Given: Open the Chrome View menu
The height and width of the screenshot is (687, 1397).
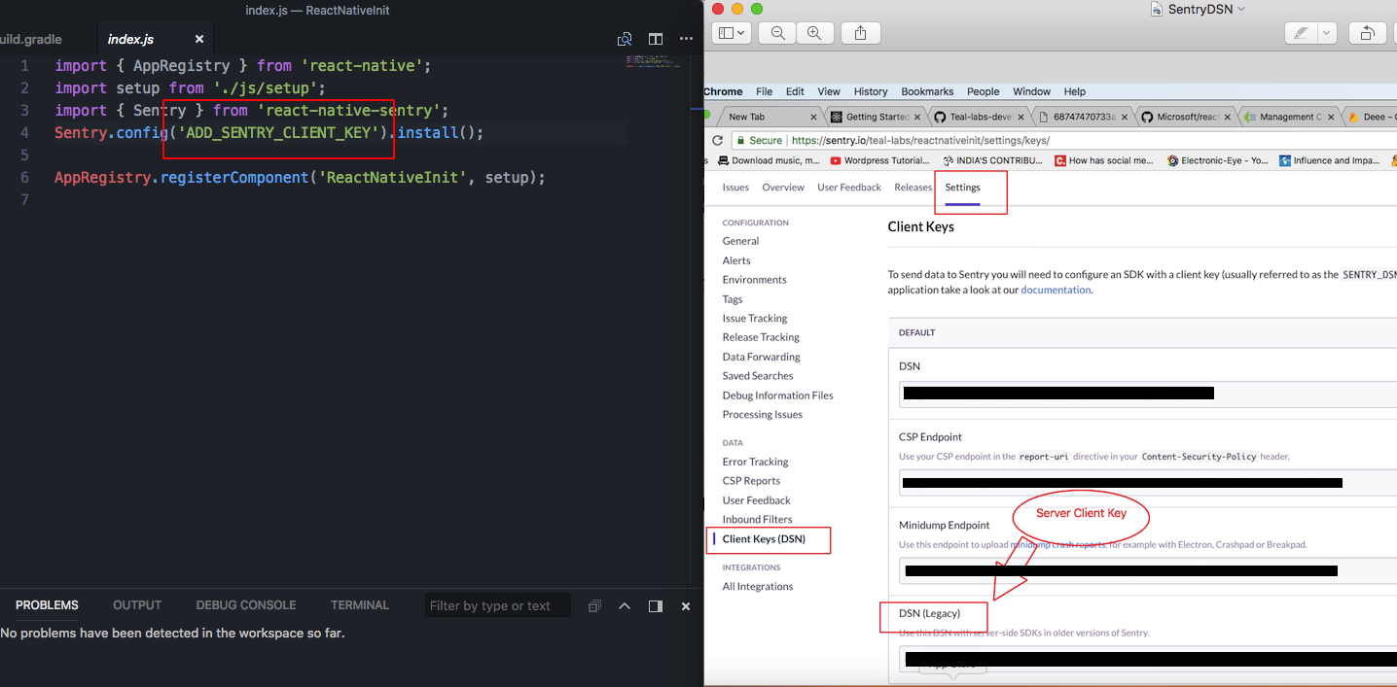Looking at the screenshot, I should click(x=829, y=91).
